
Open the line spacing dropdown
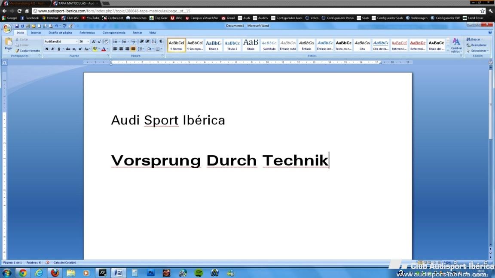coord(141,49)
